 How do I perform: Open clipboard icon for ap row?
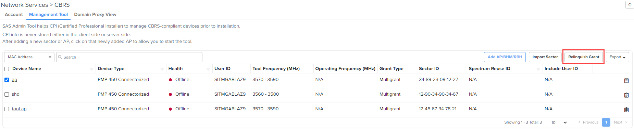[626, 80]
